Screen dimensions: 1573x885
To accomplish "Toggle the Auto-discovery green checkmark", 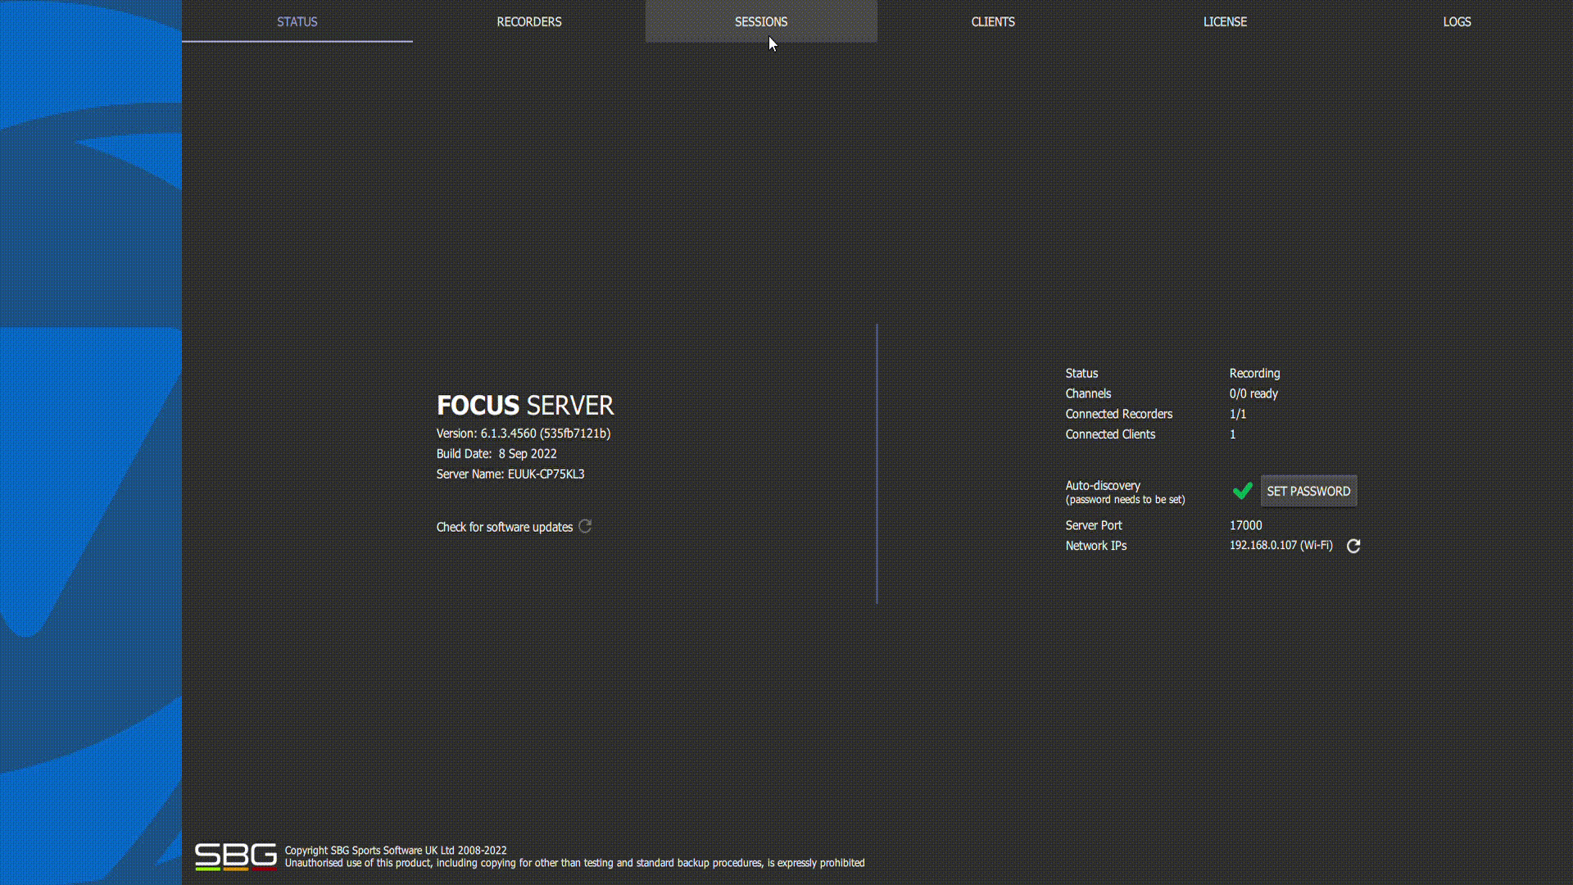I will pyautogui.click(x=1242, y=491).
